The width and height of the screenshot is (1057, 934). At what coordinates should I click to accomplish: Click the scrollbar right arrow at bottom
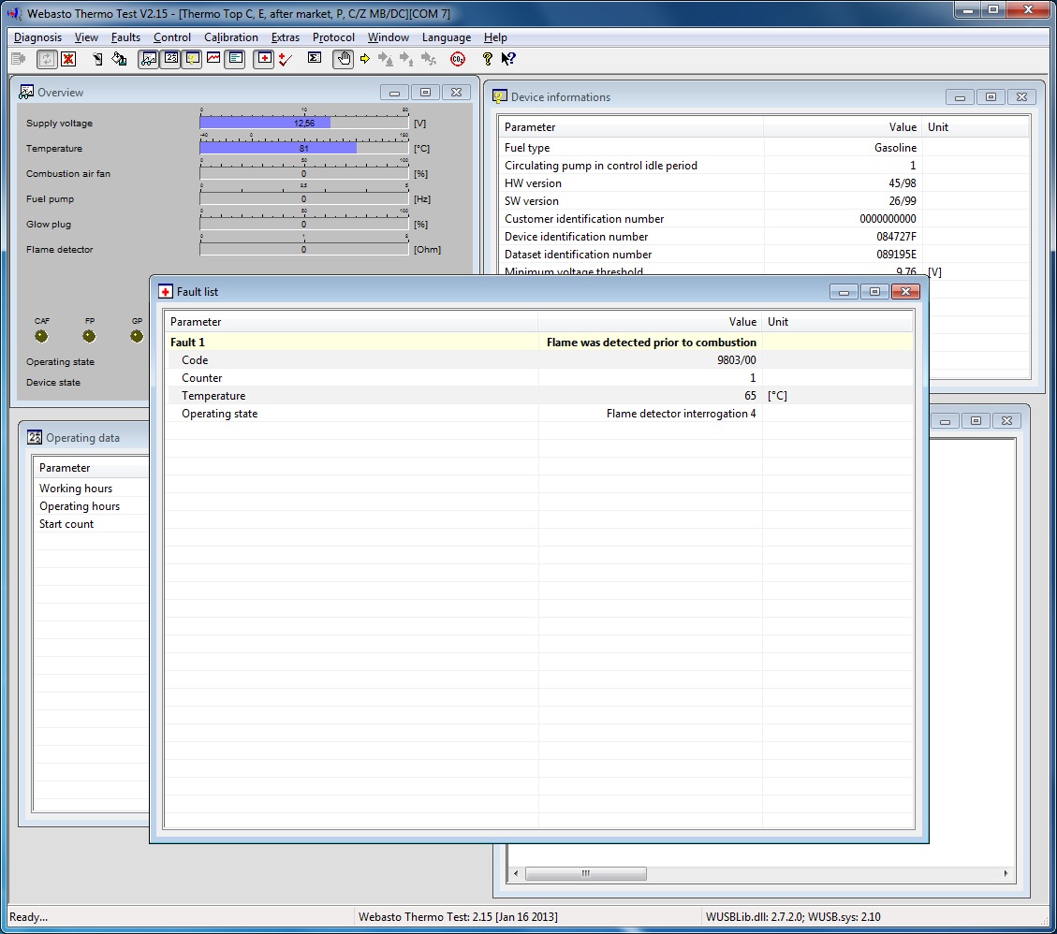click(x=1006, y=873)
